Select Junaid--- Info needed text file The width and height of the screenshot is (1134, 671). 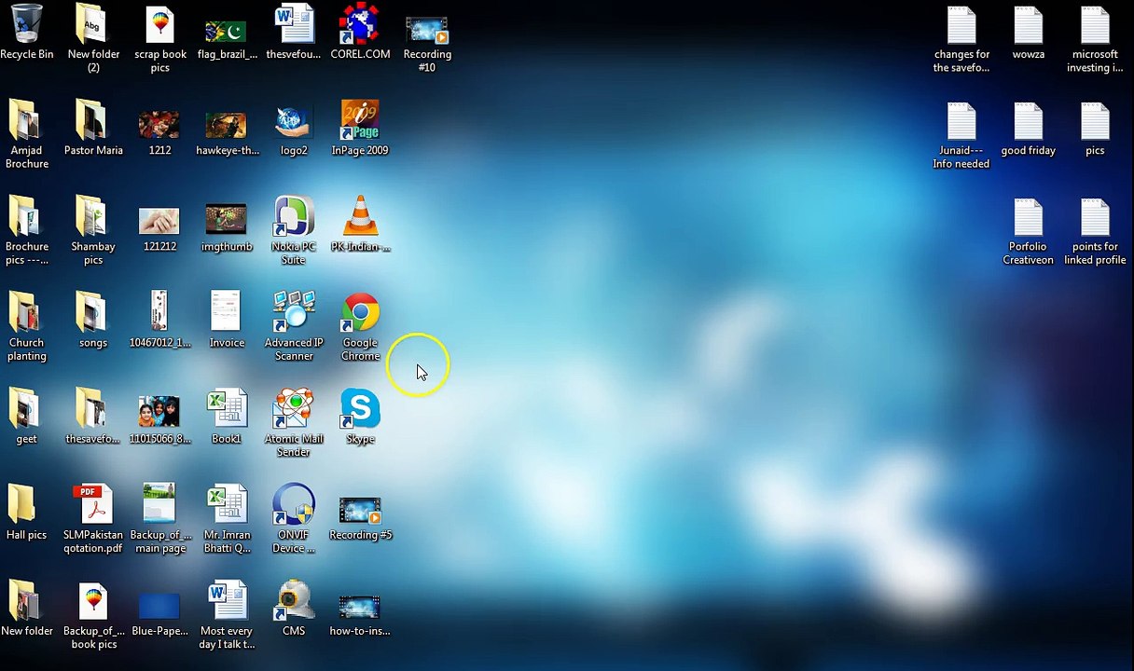coord(961,121)
